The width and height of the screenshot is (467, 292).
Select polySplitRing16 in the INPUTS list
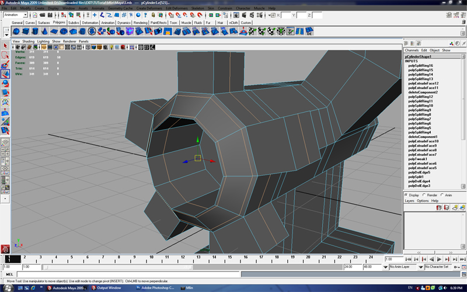tap(420, 65)
